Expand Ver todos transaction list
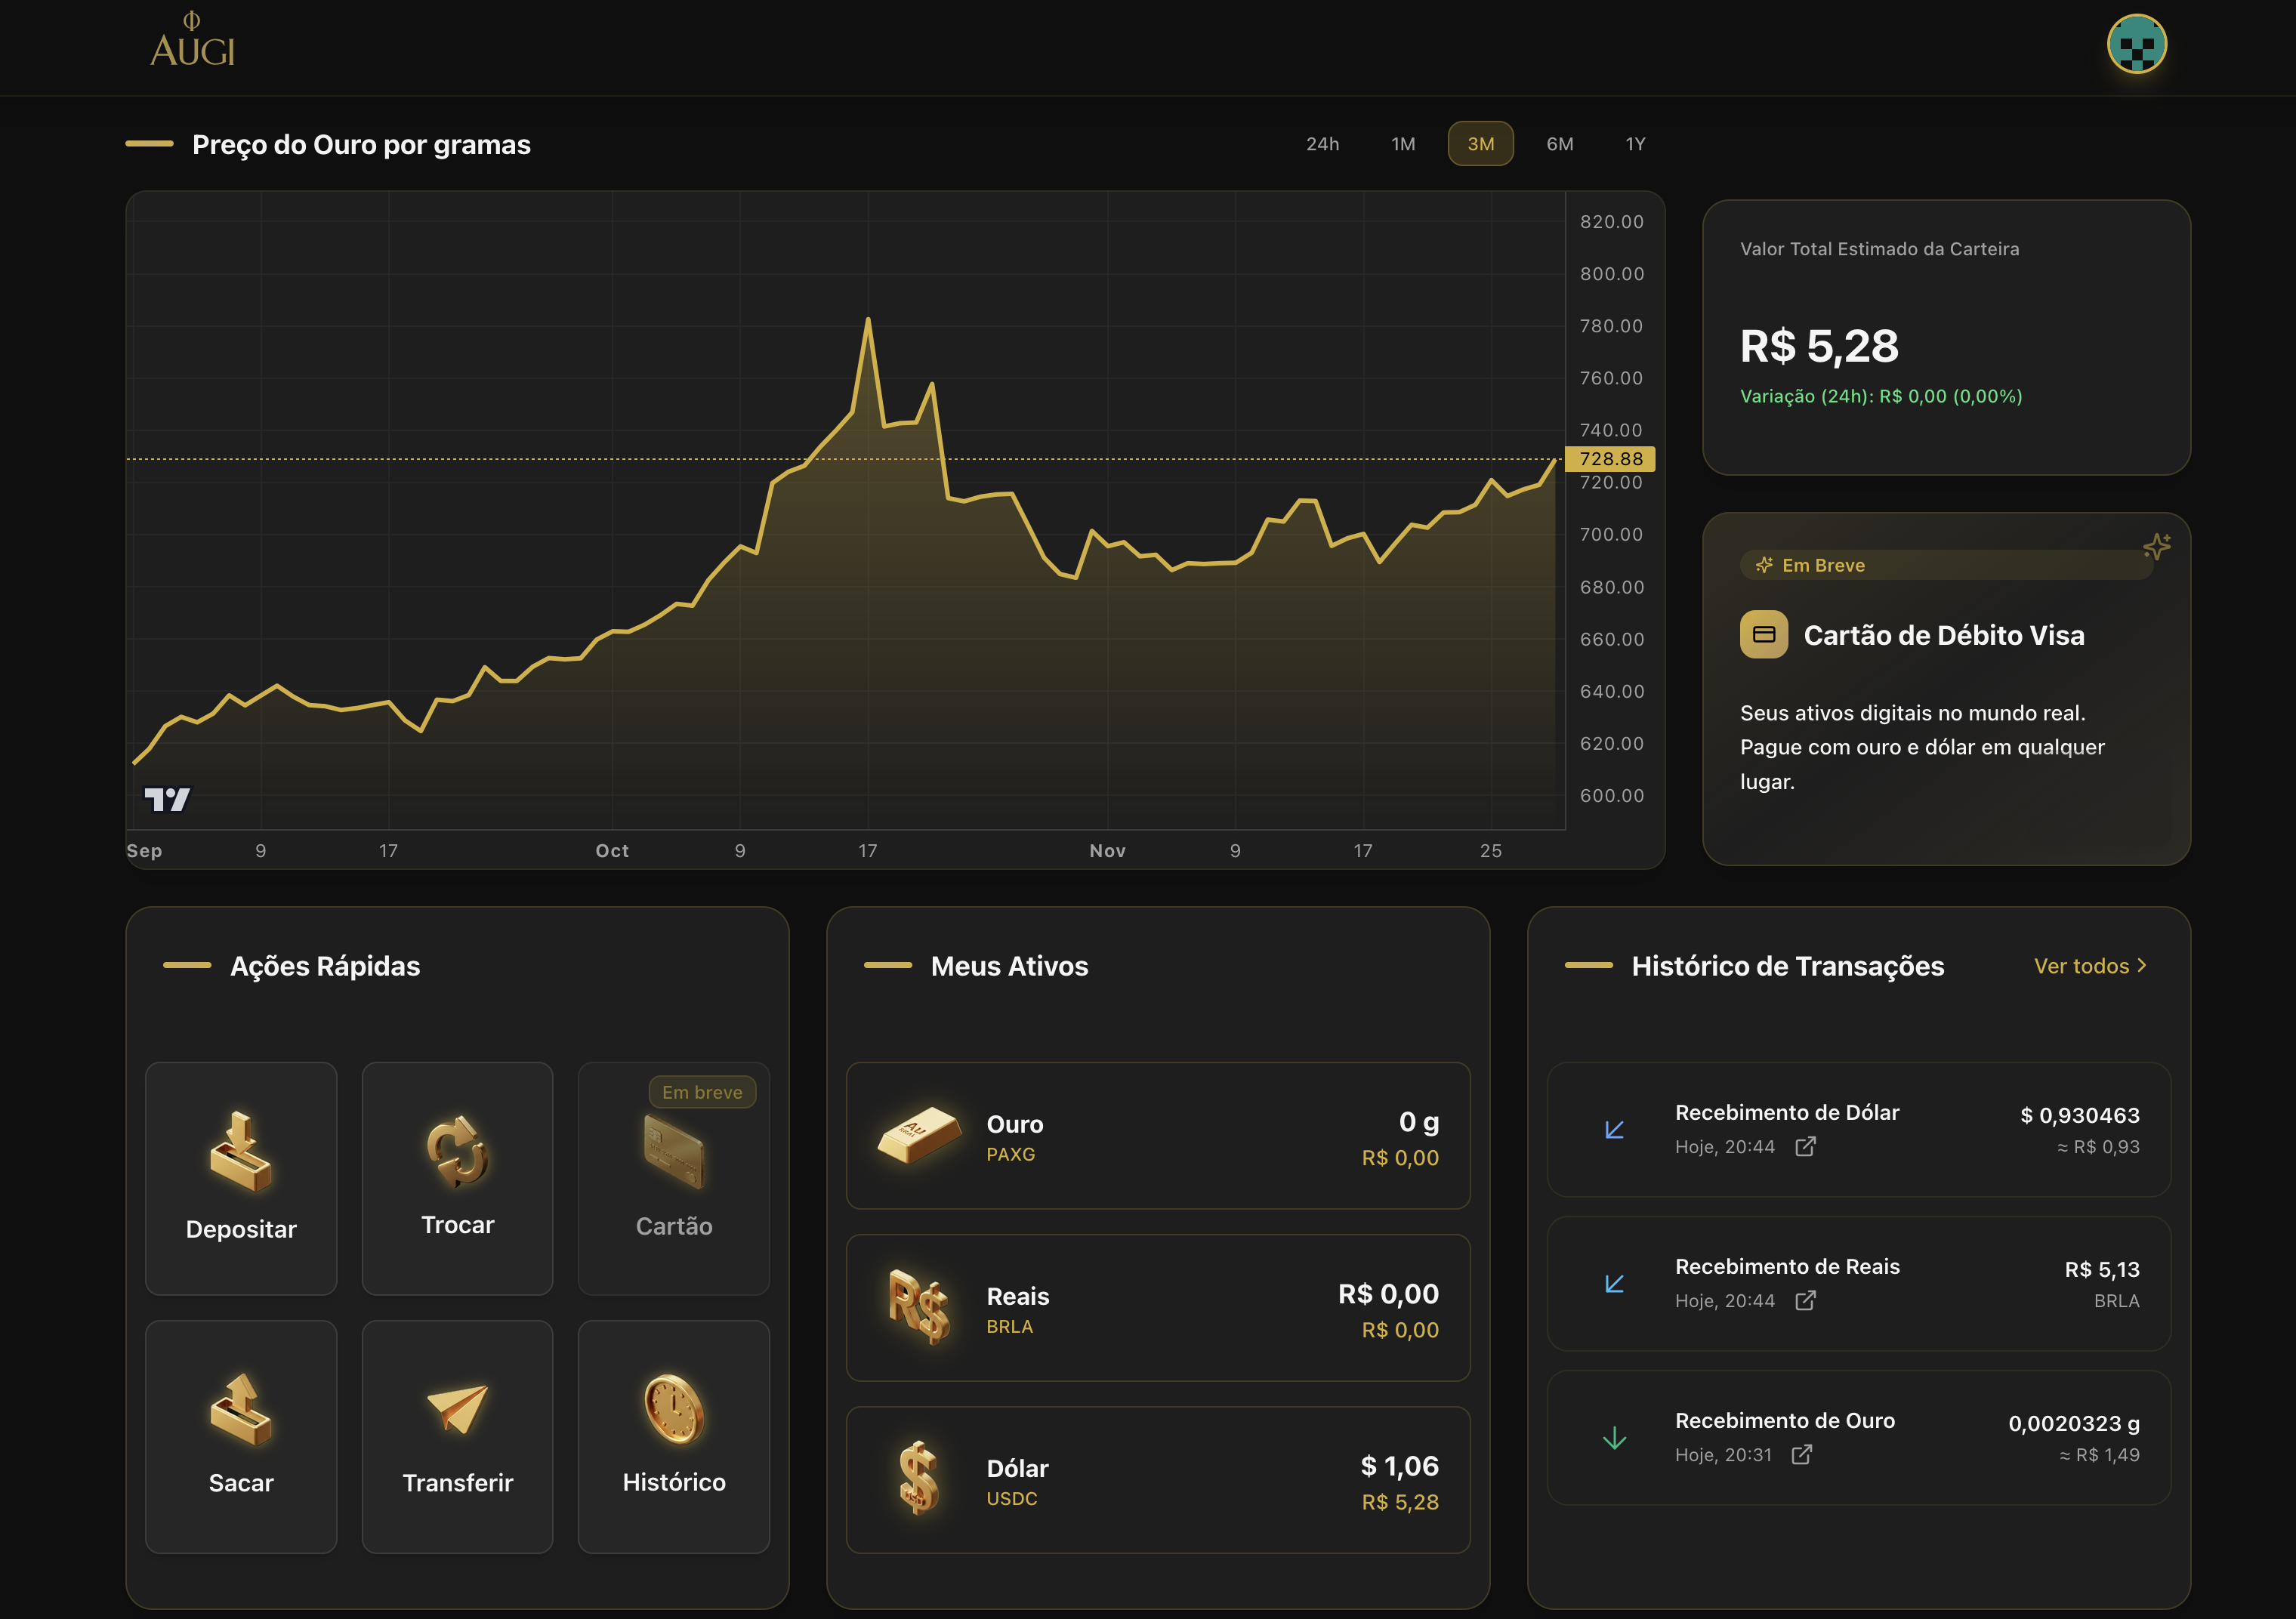Screen dimensions: 2296x1619 click(x=2090, y=966)
